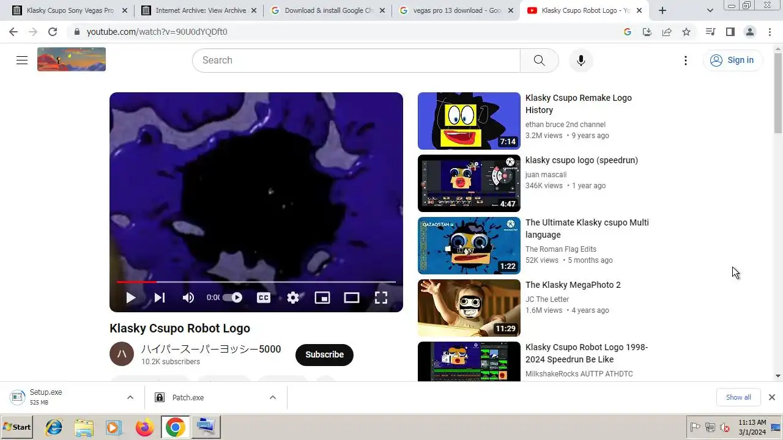Viewport: 783px width, 440px height.
Task: Open The Ultimate Klasky csupo Multi language
Action: [587, 229]
